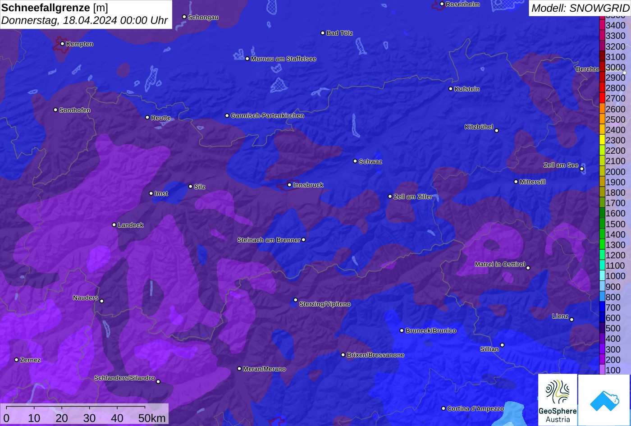Click the Meran/Merano marker dot

[x=239, y=369]
